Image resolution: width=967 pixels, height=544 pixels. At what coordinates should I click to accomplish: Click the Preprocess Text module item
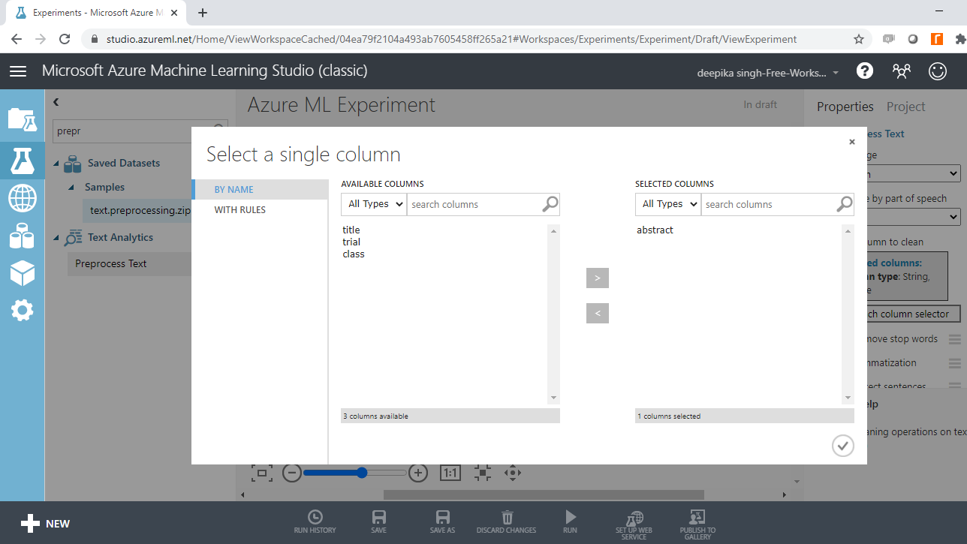tap(129, 263)
